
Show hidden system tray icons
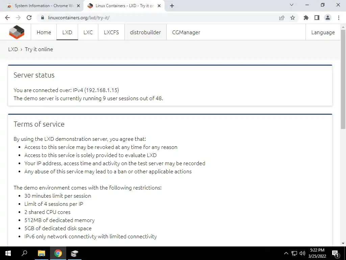(x=286, y=253)
